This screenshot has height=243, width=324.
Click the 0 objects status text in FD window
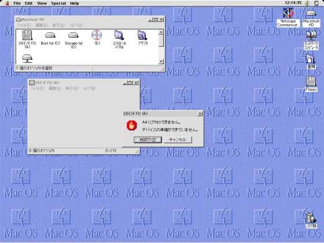coord(42,150)
